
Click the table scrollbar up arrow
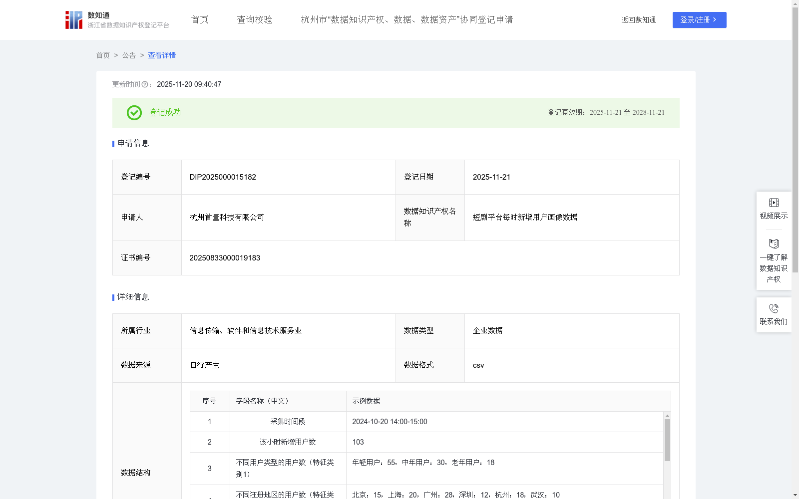(x=667, y=416)
